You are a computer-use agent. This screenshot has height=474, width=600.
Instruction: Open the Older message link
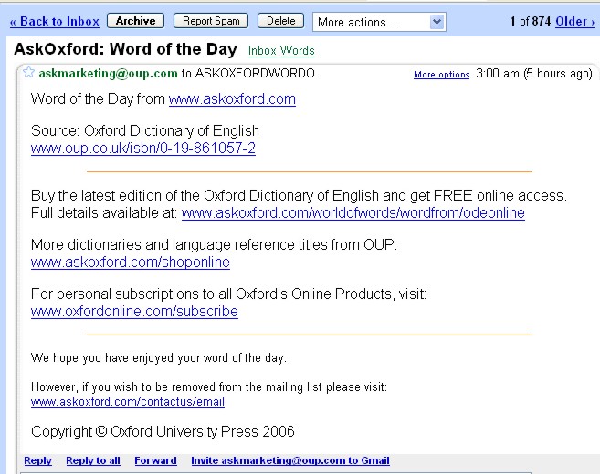(x=574, y=21)
